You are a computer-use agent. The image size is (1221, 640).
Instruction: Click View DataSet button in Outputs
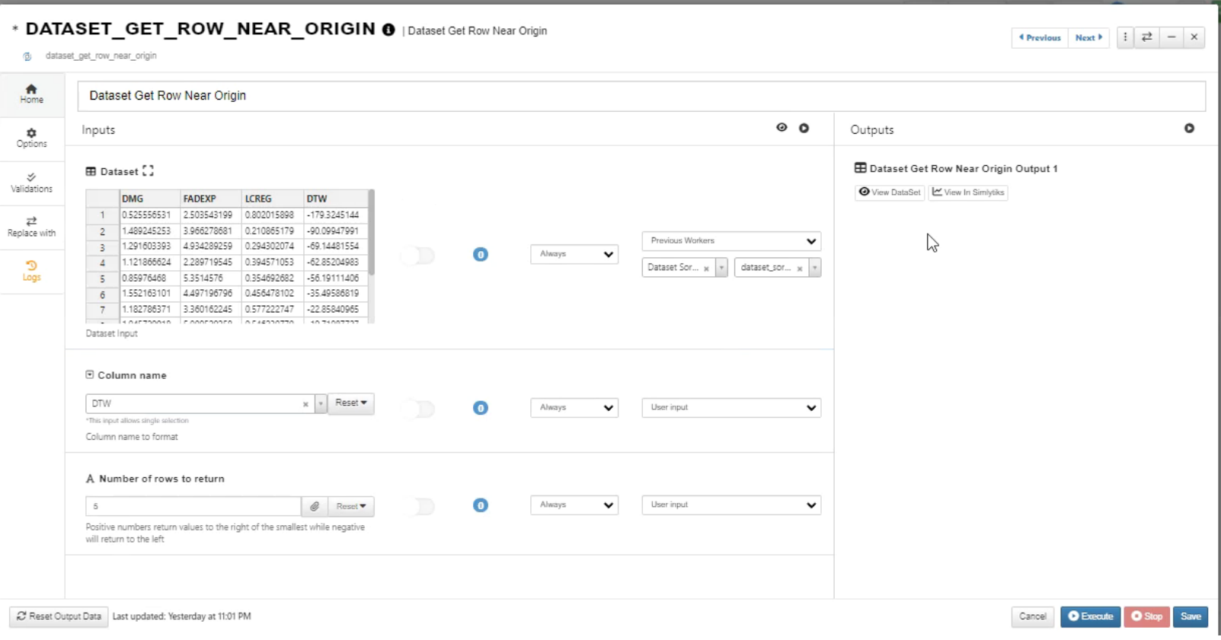click(x=890, y=193)
